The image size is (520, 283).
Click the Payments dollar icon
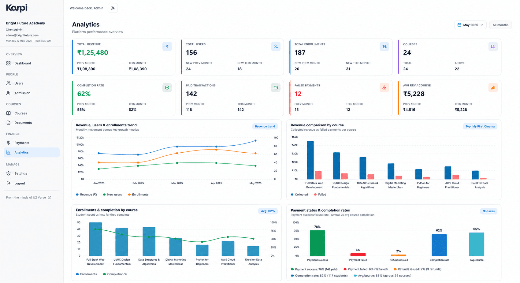(9, 143)
